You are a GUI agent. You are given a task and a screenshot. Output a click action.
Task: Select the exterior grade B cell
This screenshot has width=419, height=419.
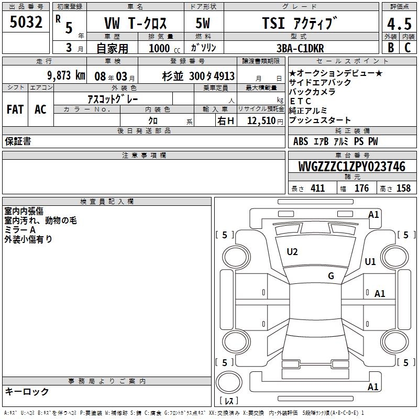click(x=390, y=47)
